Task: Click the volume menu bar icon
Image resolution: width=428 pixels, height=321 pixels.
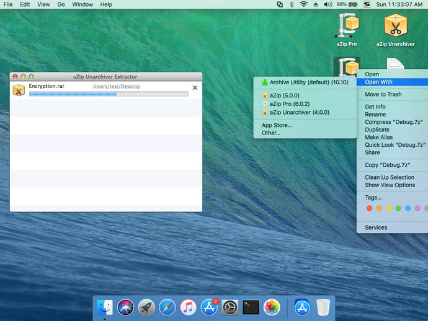Action: click(328, 4)
